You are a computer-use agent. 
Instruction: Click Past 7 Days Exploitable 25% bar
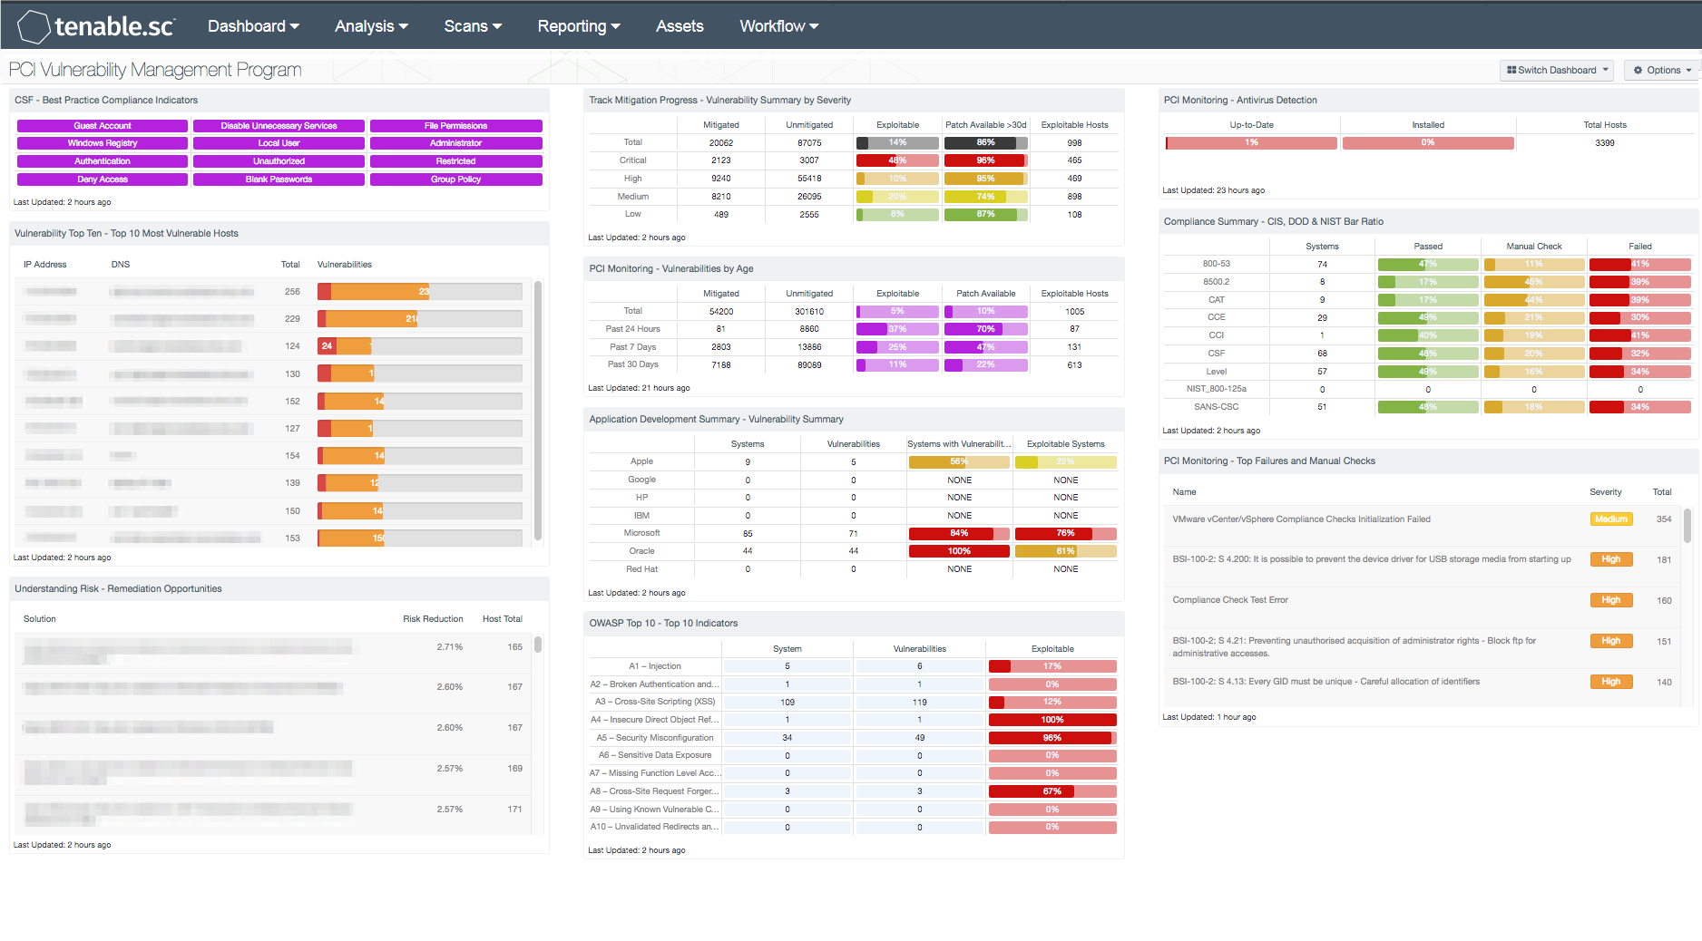click(897, 347)
